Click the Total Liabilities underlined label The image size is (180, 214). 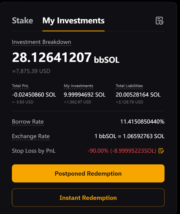pos(129,86)
